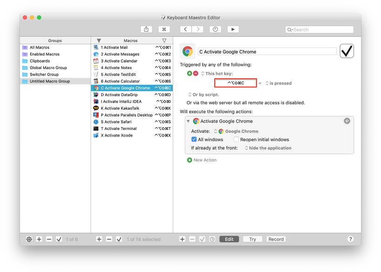The image size is (381, 272).
Task: Click the Record button
Action: click(x=276, y=239)
